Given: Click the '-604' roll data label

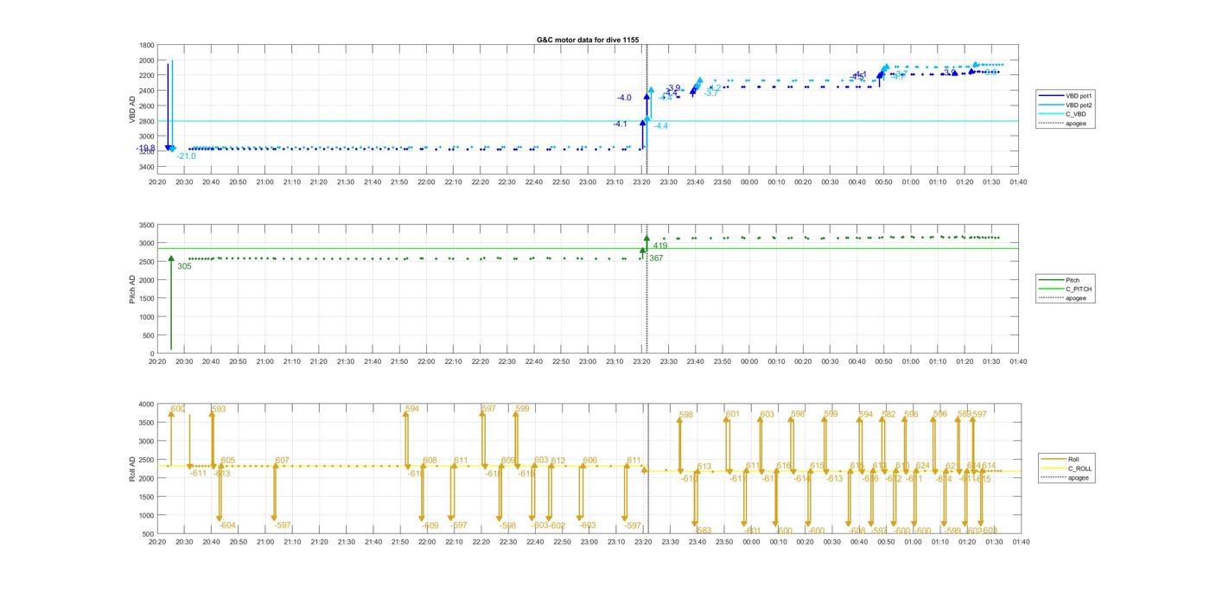Looking at the screenshot, I should (x=227, y=525).
